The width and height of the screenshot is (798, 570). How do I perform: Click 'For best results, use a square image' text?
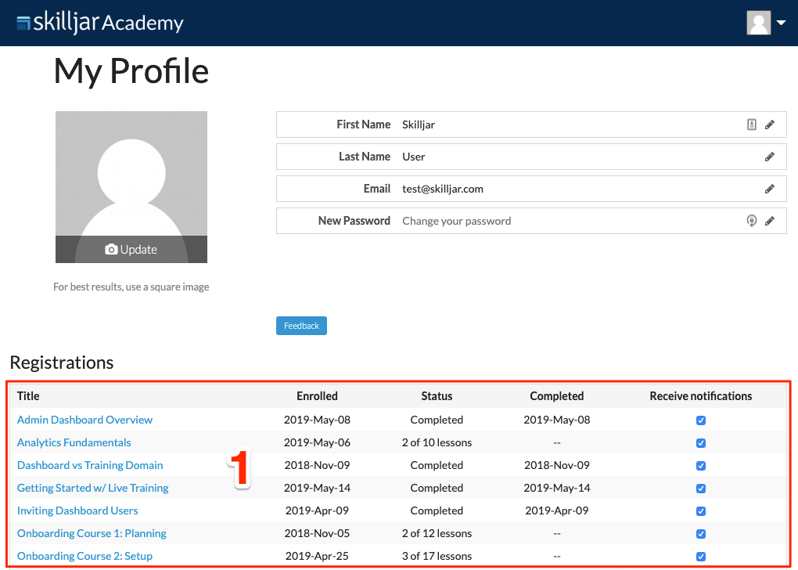131,287
